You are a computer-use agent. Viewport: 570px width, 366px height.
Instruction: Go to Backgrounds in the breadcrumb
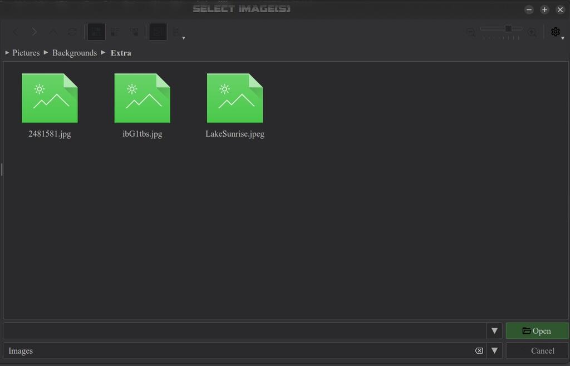tap(75, 53)
